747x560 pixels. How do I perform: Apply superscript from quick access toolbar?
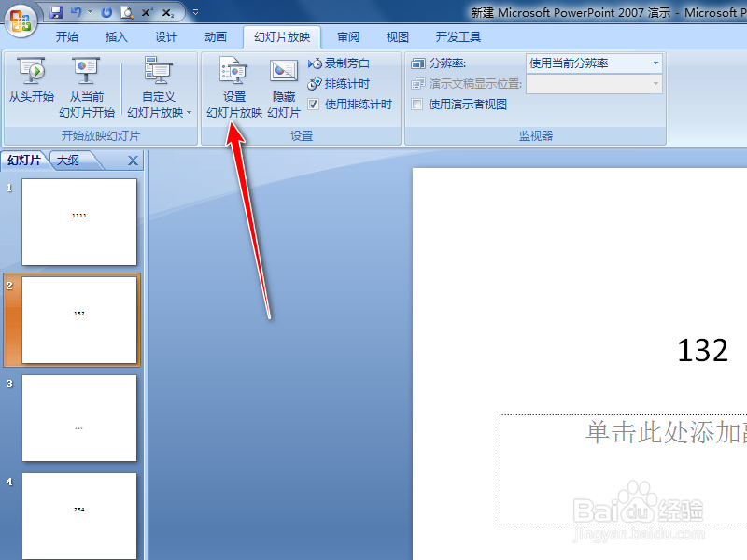[x=147, y=12]
